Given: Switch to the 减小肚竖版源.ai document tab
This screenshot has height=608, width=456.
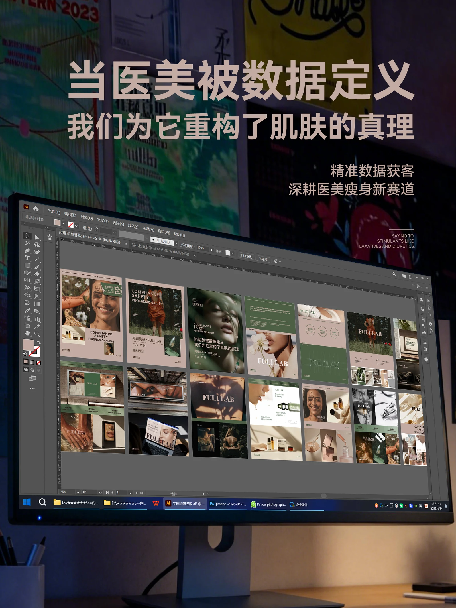Looking at the screenshot, I should (x=160, y=249).
